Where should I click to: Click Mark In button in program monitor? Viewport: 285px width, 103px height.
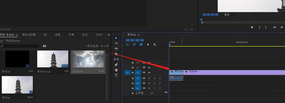(259, 27)
